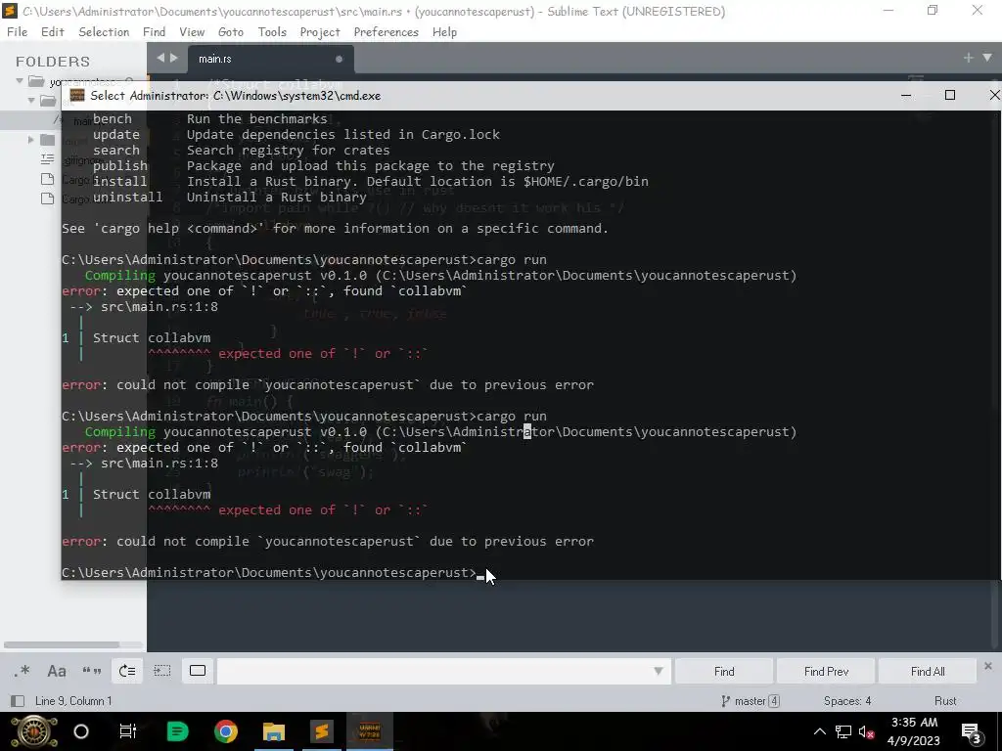
Task: Toggle sidebar via status bar icon
Action: (x=18, y=701)
